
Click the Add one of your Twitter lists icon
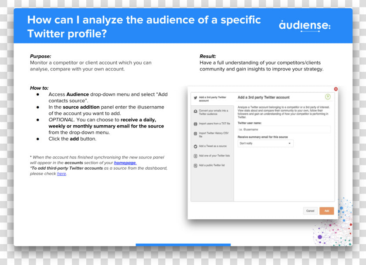pos(195,156)
